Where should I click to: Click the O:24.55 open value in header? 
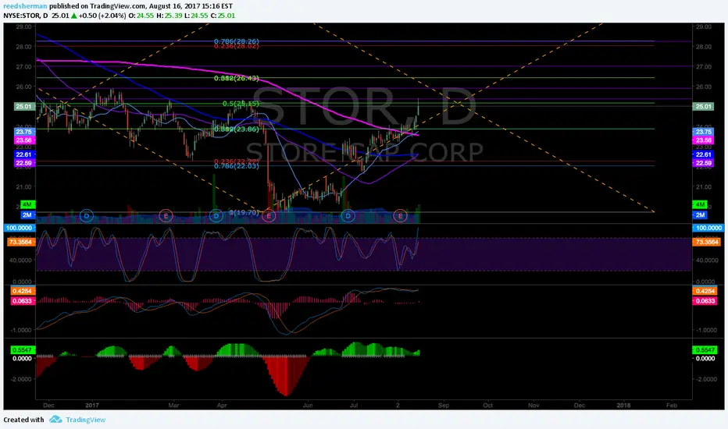tap(141, 16)
